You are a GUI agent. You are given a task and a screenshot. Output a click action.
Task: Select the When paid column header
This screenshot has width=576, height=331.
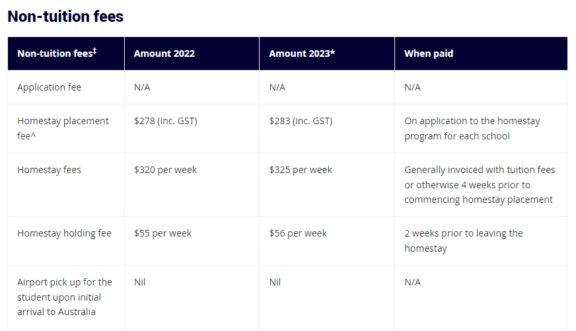pos(429,54)
